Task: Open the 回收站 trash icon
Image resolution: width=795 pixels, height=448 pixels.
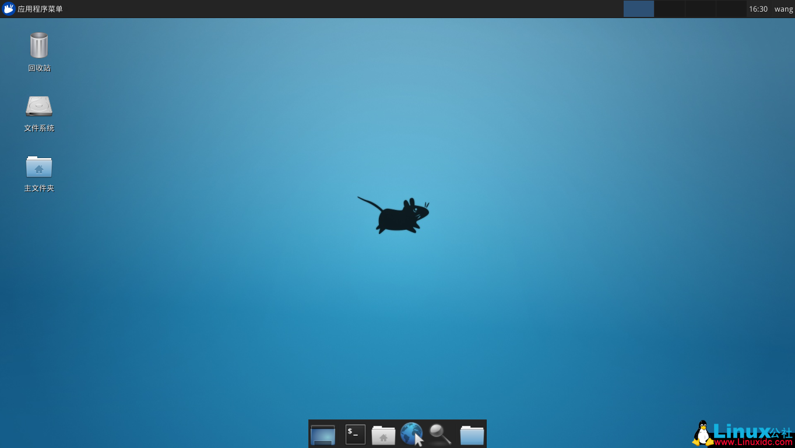Action: pos(39,45)
